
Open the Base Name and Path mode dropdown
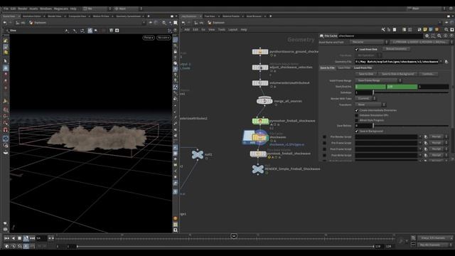click(x=368, y=42)
